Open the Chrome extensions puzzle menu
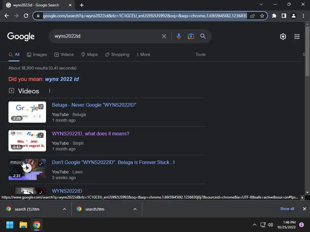 [x=274, y=16]
